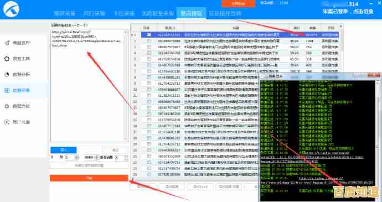The image size is (382, 202).
Task: Tick the checkbox in table row 20
Action: point(149,151)
